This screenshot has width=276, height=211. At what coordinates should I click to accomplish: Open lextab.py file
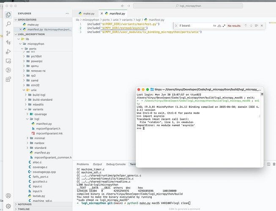(x=43, y=196)
